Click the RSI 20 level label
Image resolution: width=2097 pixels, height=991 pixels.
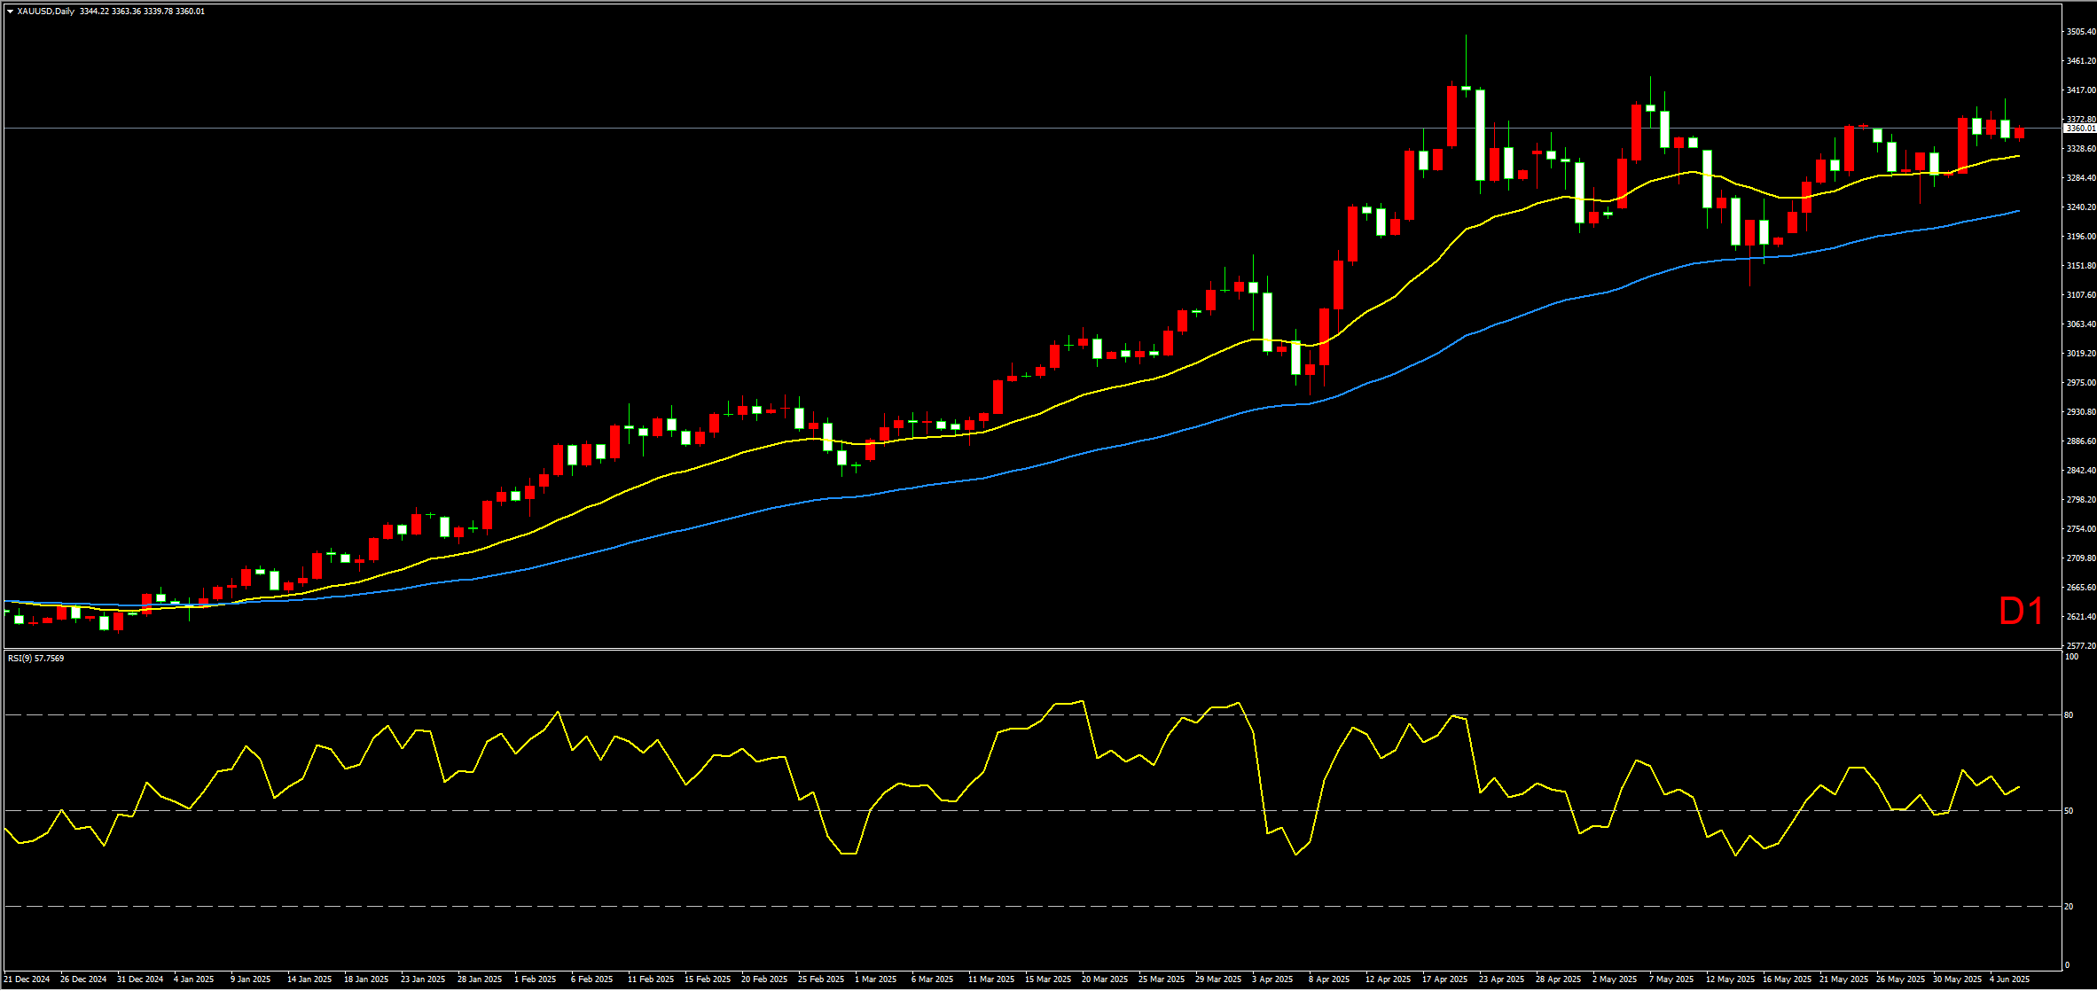[x=2070, y=907]
